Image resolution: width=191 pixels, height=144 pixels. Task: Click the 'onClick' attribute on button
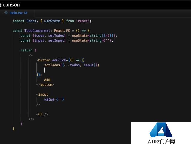(x=59, y=60)
